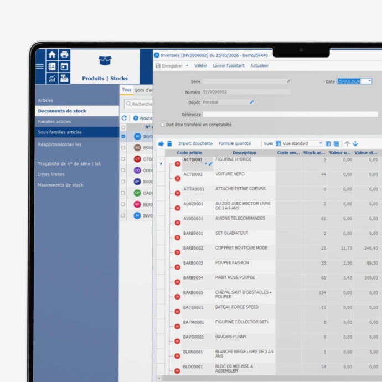Screen dimensions: 382x382
Task: Check 'Doit être transféré en comptabilité'
Action: [163, 125]
